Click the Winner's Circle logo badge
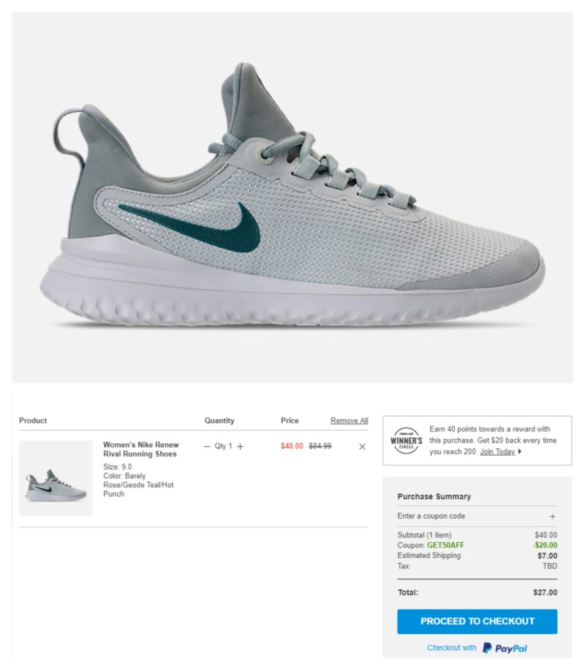Image resolution: width=585 pixels, height=670 pixels. [406, 440]
